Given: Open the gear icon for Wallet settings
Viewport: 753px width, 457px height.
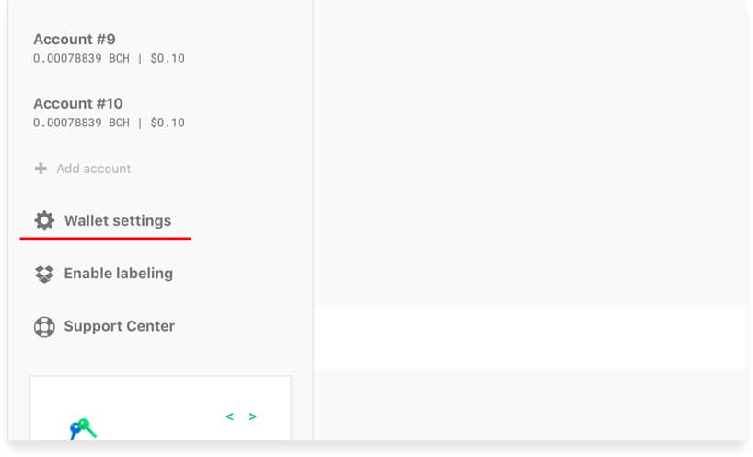Looking at the screenshot, I should point(44,220).
